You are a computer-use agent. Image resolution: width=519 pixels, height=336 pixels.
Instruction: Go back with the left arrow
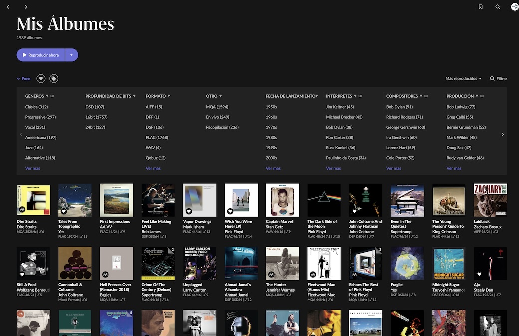coord(8,7)
